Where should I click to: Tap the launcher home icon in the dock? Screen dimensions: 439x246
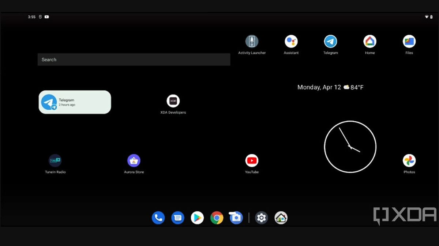click(281, 218)
